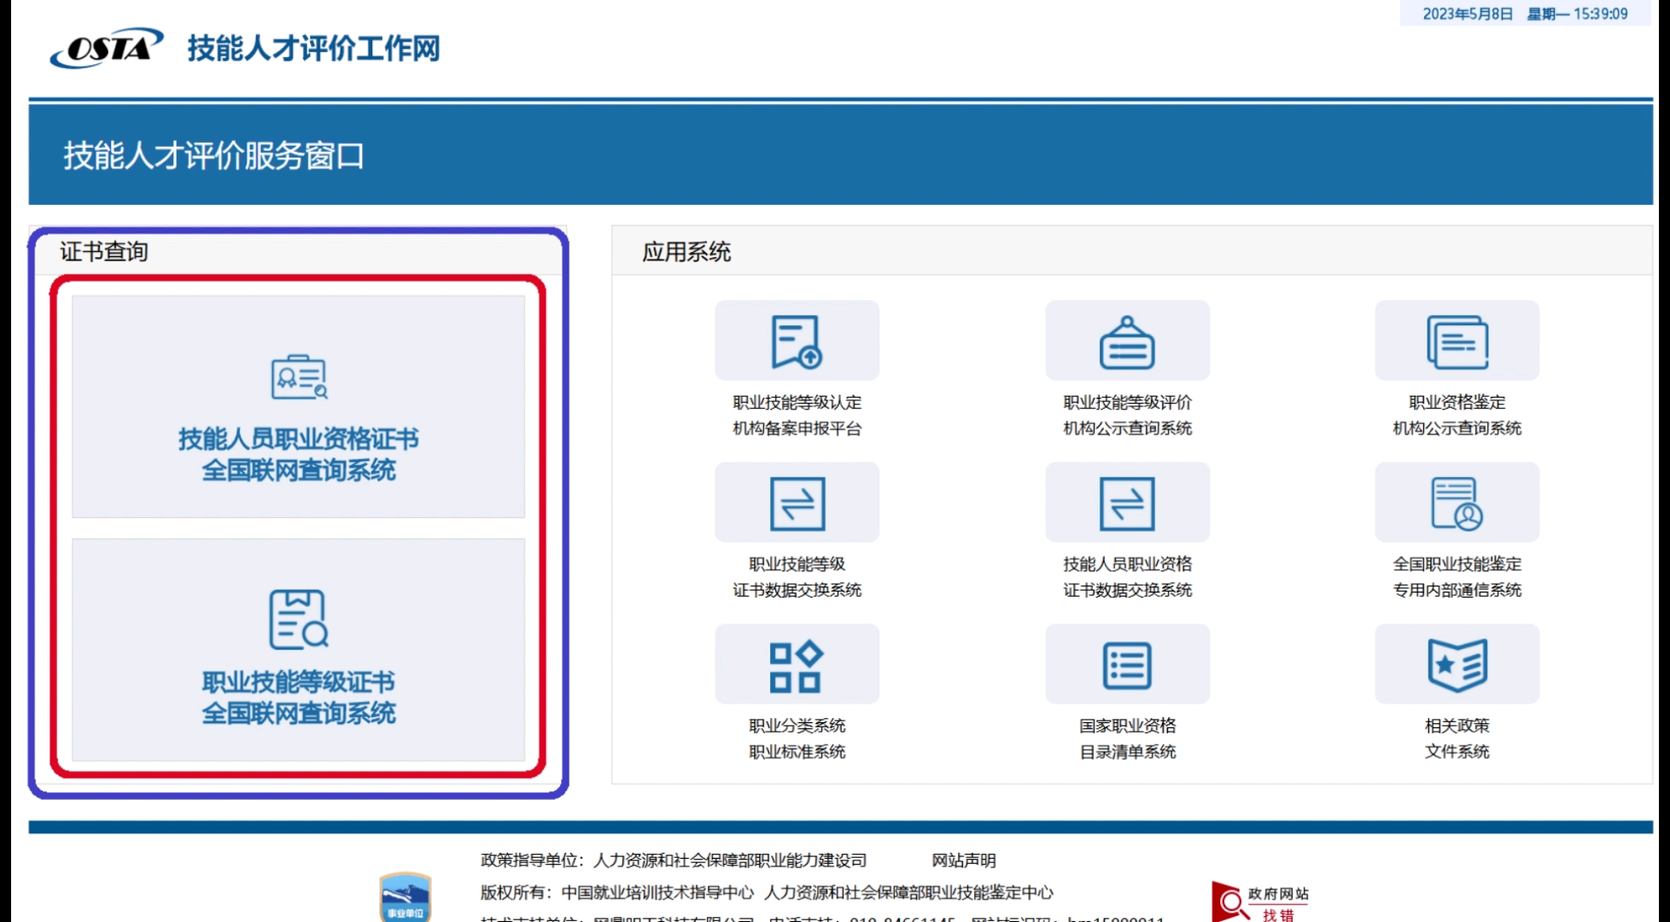The width and height of the screenshot is (1670, 922).
Task: Click 相关政策文件系统 book icon
Action: pyautogui.click(x=1457, y=664)
